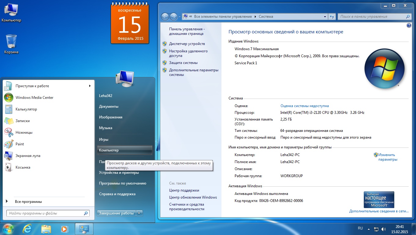This screenshot has height=235, width=416.
Task: Expand the shutdown options arrow
Action: (139, 213)
